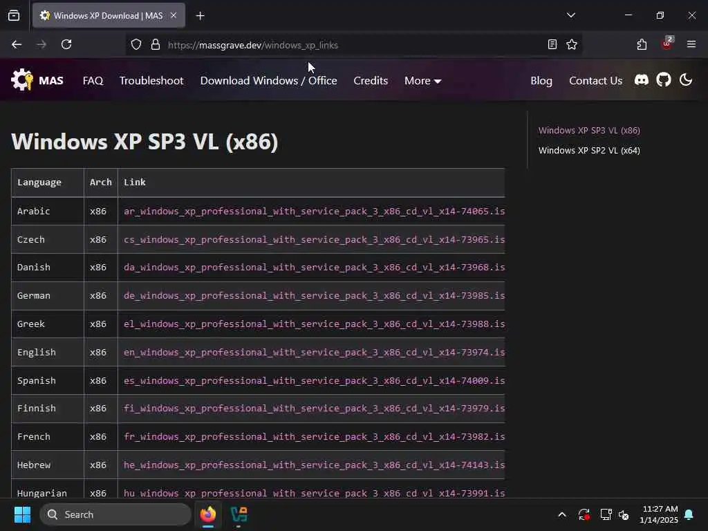List all tabs dropdown arrow

[570, 15]
